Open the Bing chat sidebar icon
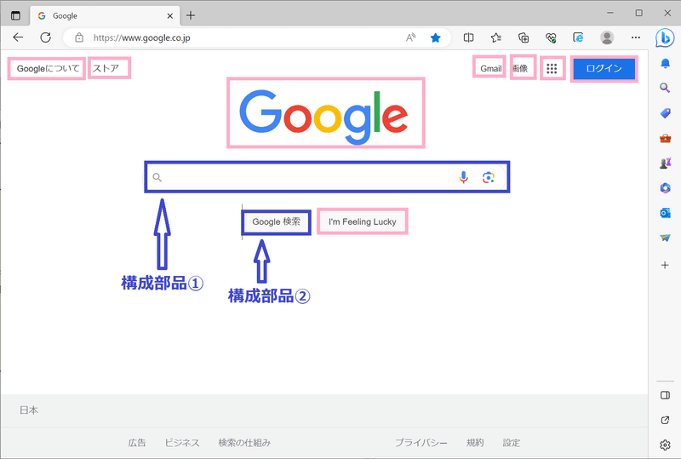681x459 pixels. [665, 38]
